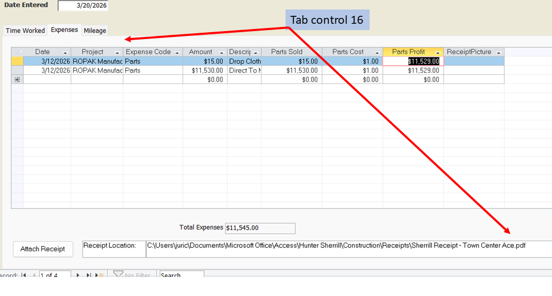Screen dimensions: 552x296
Task: Select the Drop Cloth row via its selector
Action: (x=17, y=61)
